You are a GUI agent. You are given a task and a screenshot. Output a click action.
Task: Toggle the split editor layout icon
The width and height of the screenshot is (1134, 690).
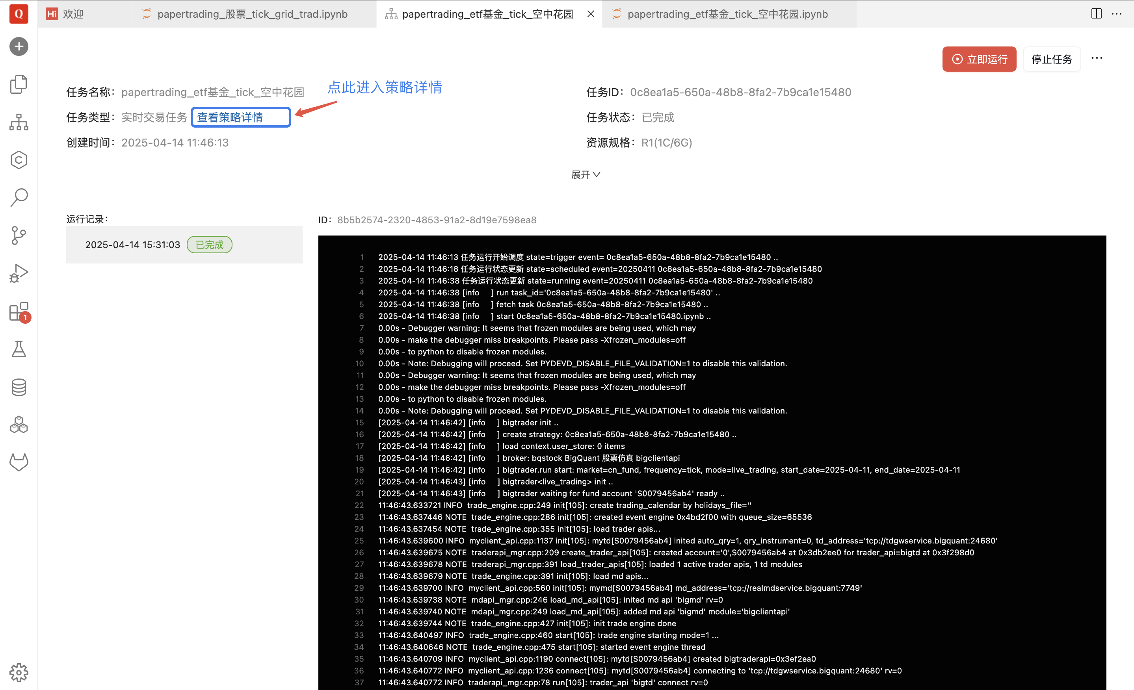pyautogui.click(x=1096, y=14)
